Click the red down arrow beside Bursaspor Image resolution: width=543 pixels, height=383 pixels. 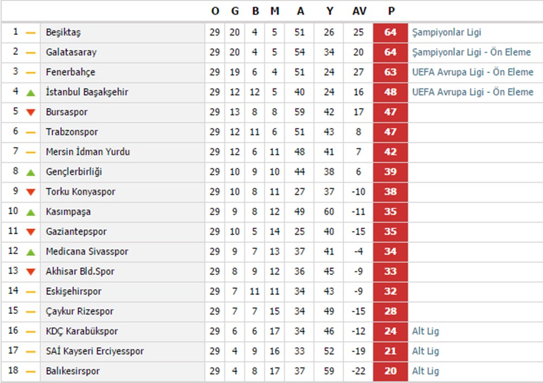(31, 112)
